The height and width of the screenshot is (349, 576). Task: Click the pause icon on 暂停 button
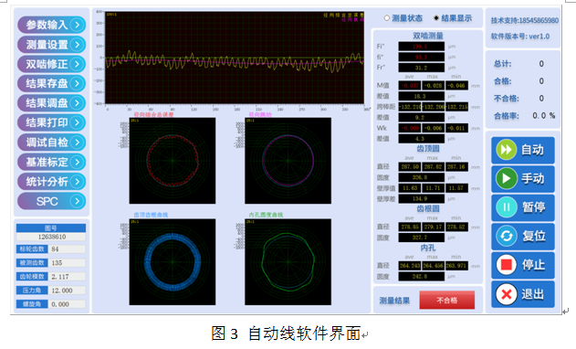point(506,207)
